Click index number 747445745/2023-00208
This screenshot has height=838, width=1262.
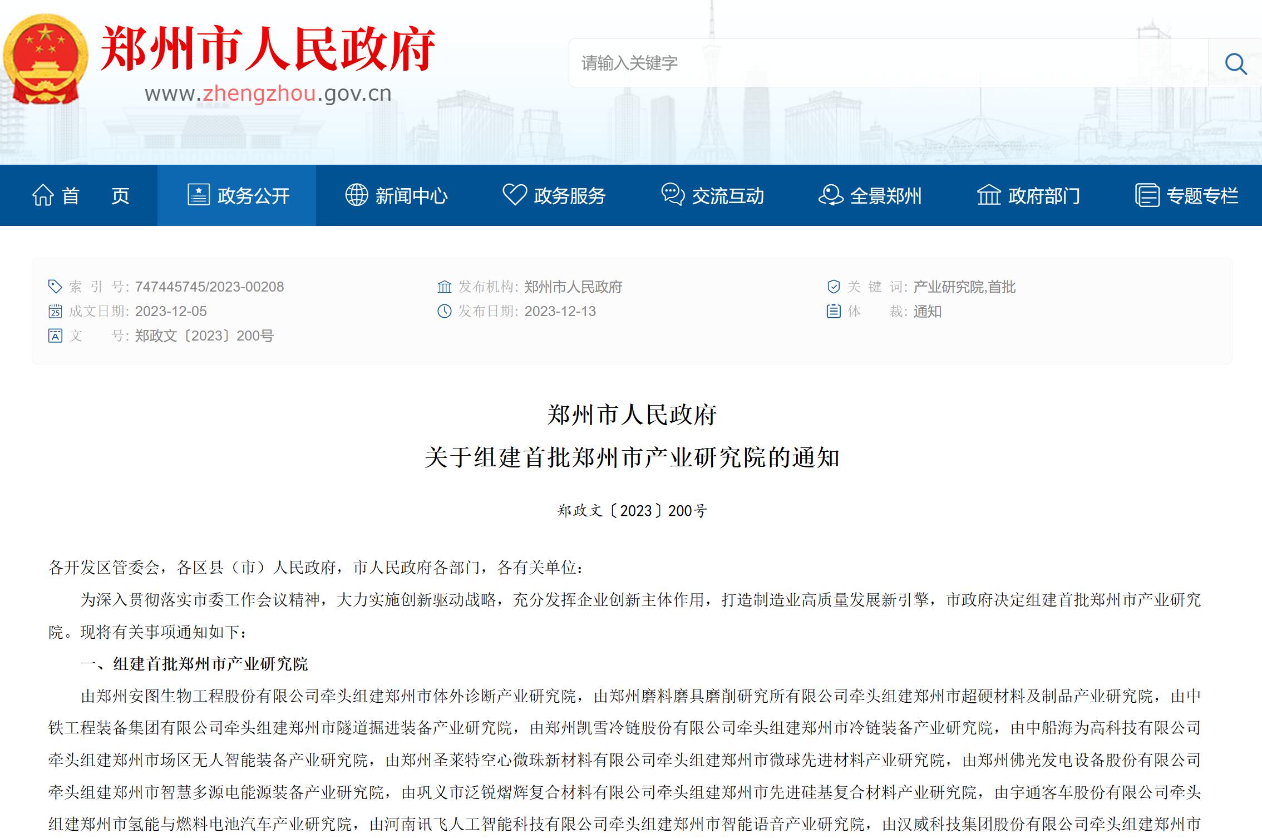(209, 287)
